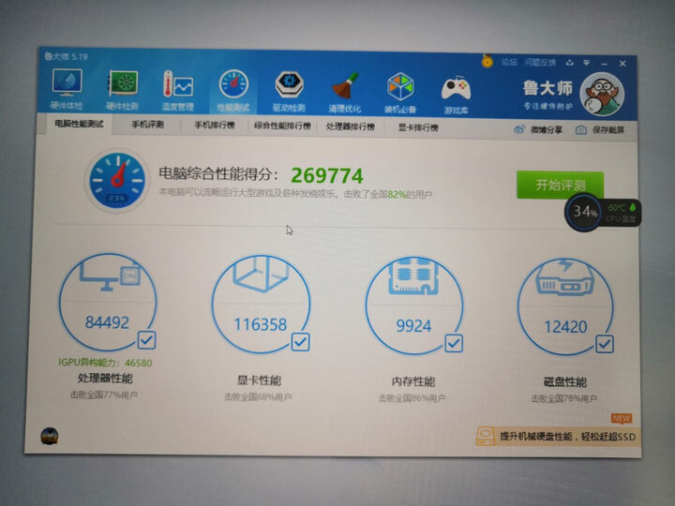675x506 pixels.
Task: Switch to the 手机排行榜 tab
Action: coord(215,126)
